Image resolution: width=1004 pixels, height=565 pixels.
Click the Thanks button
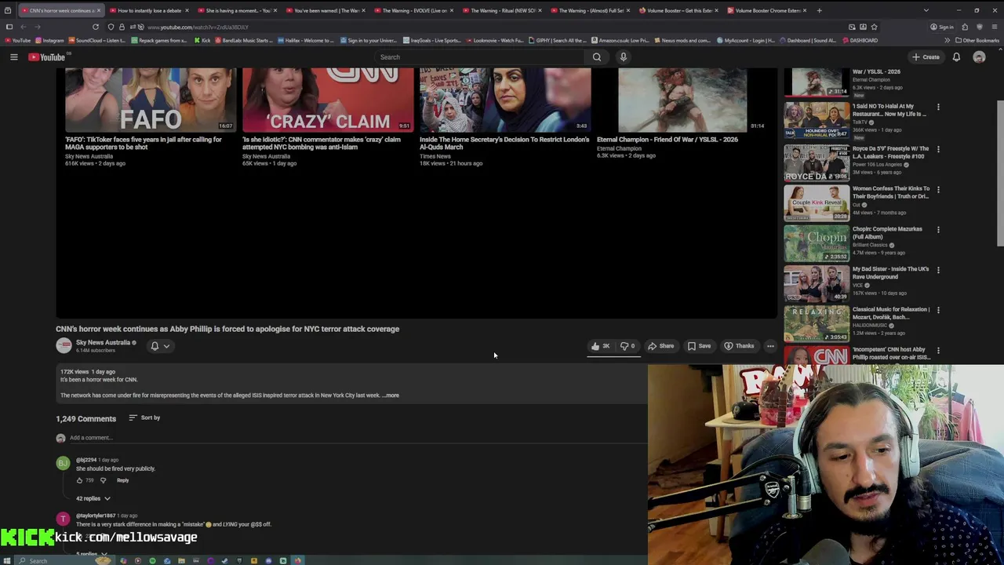coord(739,346)
